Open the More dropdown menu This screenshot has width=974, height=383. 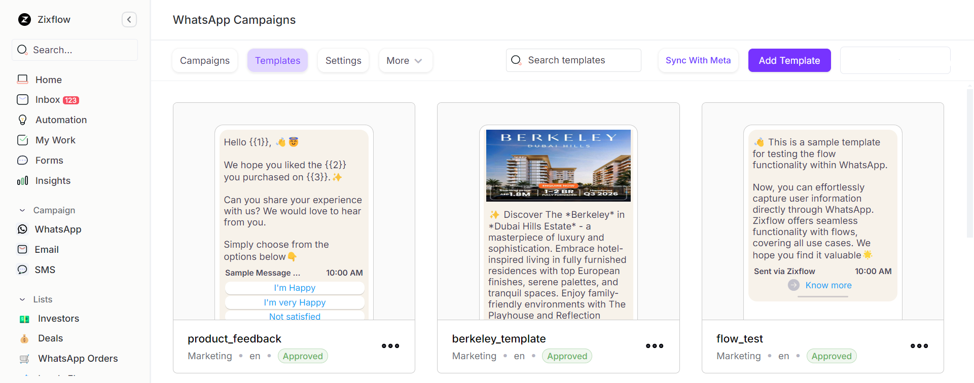(405, 61)
